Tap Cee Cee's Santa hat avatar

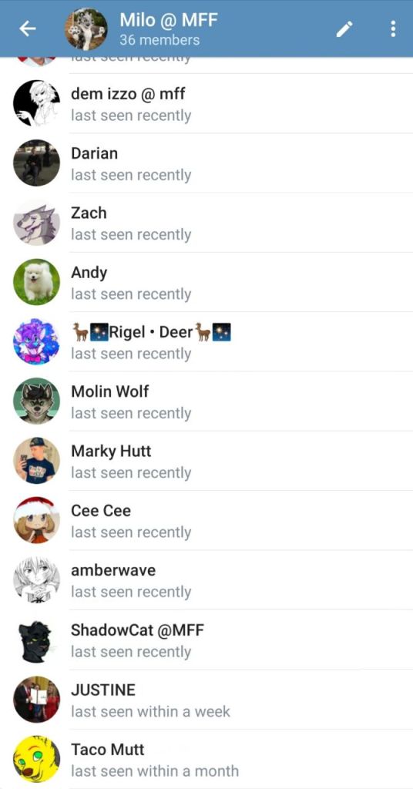(36, 520)
